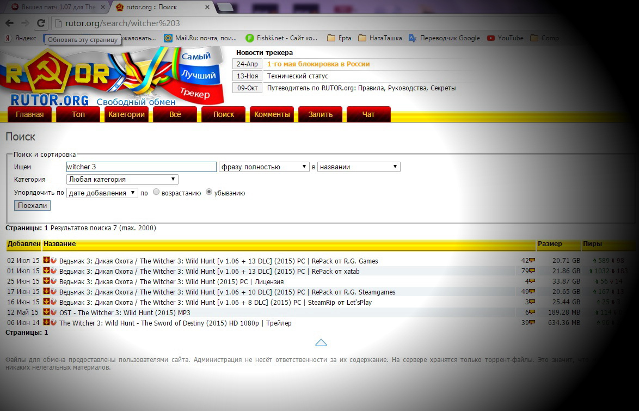This screenshot has width=639, height=411.
Task: Open the Топ menu tab
Action: click(x=78, y=114)
